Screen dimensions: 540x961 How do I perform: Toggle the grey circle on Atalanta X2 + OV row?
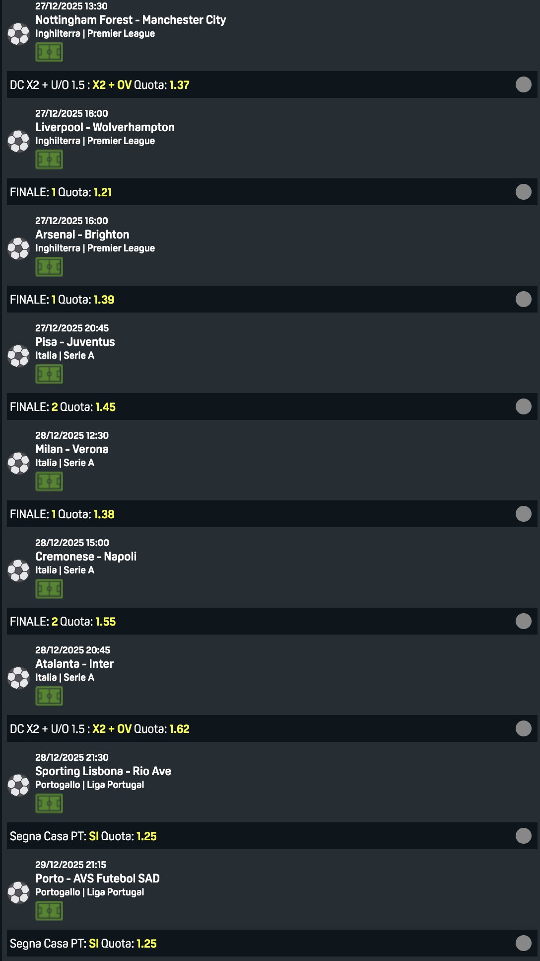pos(523,728)
